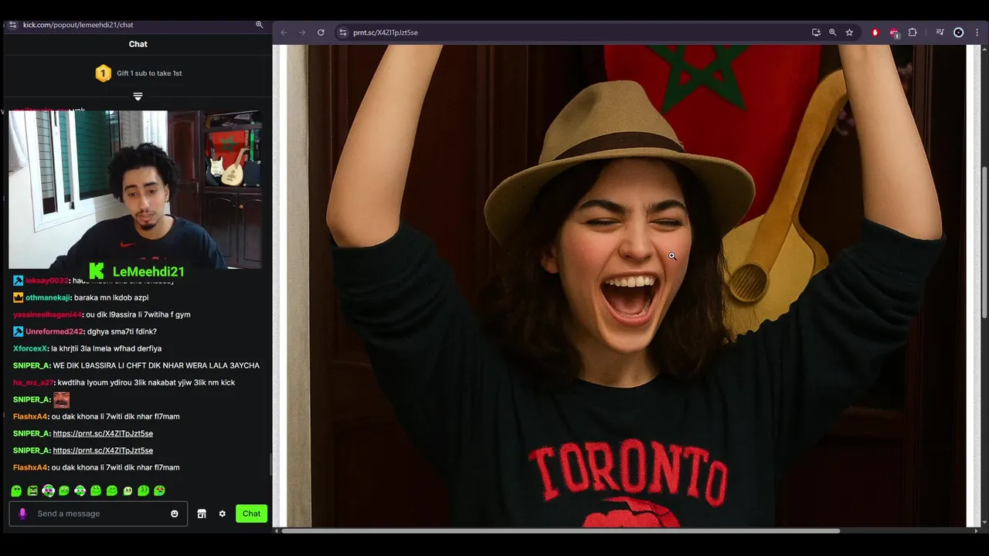Insert the angry square-faced green emote

[32, 490]
